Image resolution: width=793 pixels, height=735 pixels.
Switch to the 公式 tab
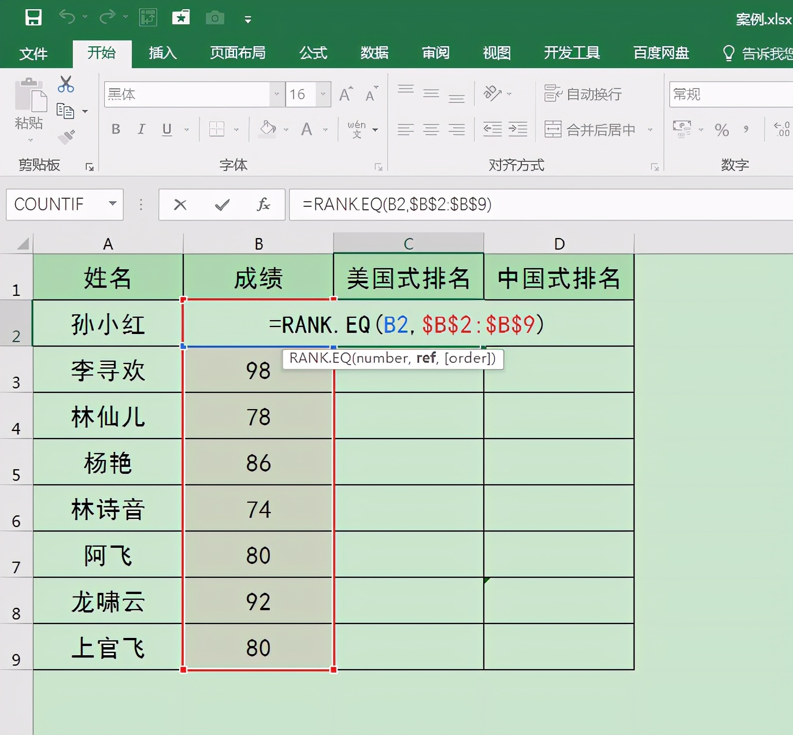click(x=314, y=53)
